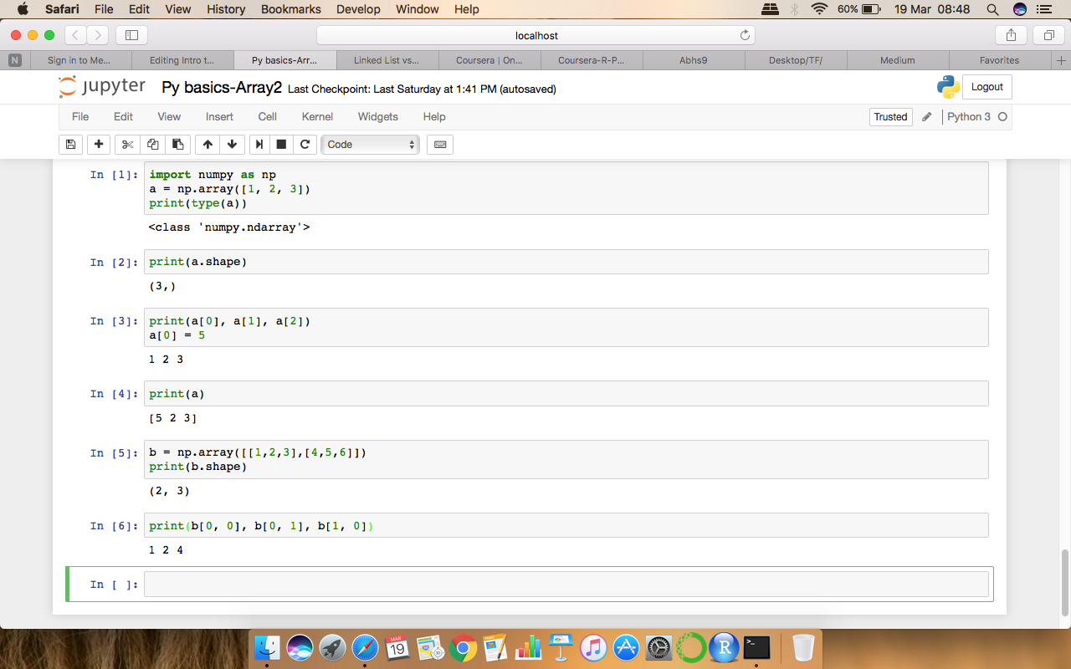This screenshot has height=669, width=1071.
Task: Copy the selected cell
Action: click(x=152, y=144)
